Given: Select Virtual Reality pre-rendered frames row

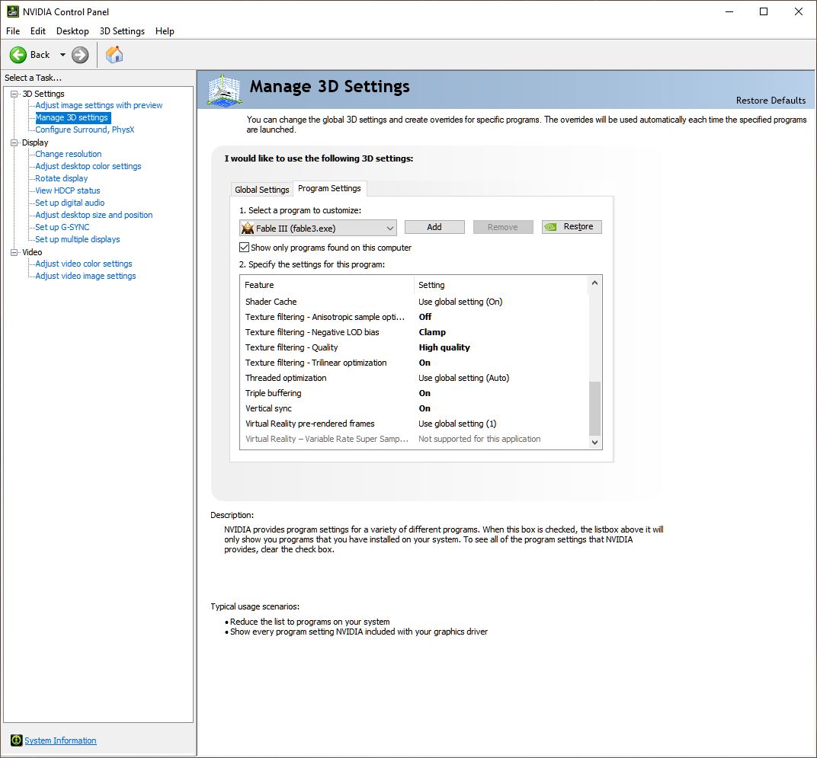Looking at the screenshot, I should (415, 424).
